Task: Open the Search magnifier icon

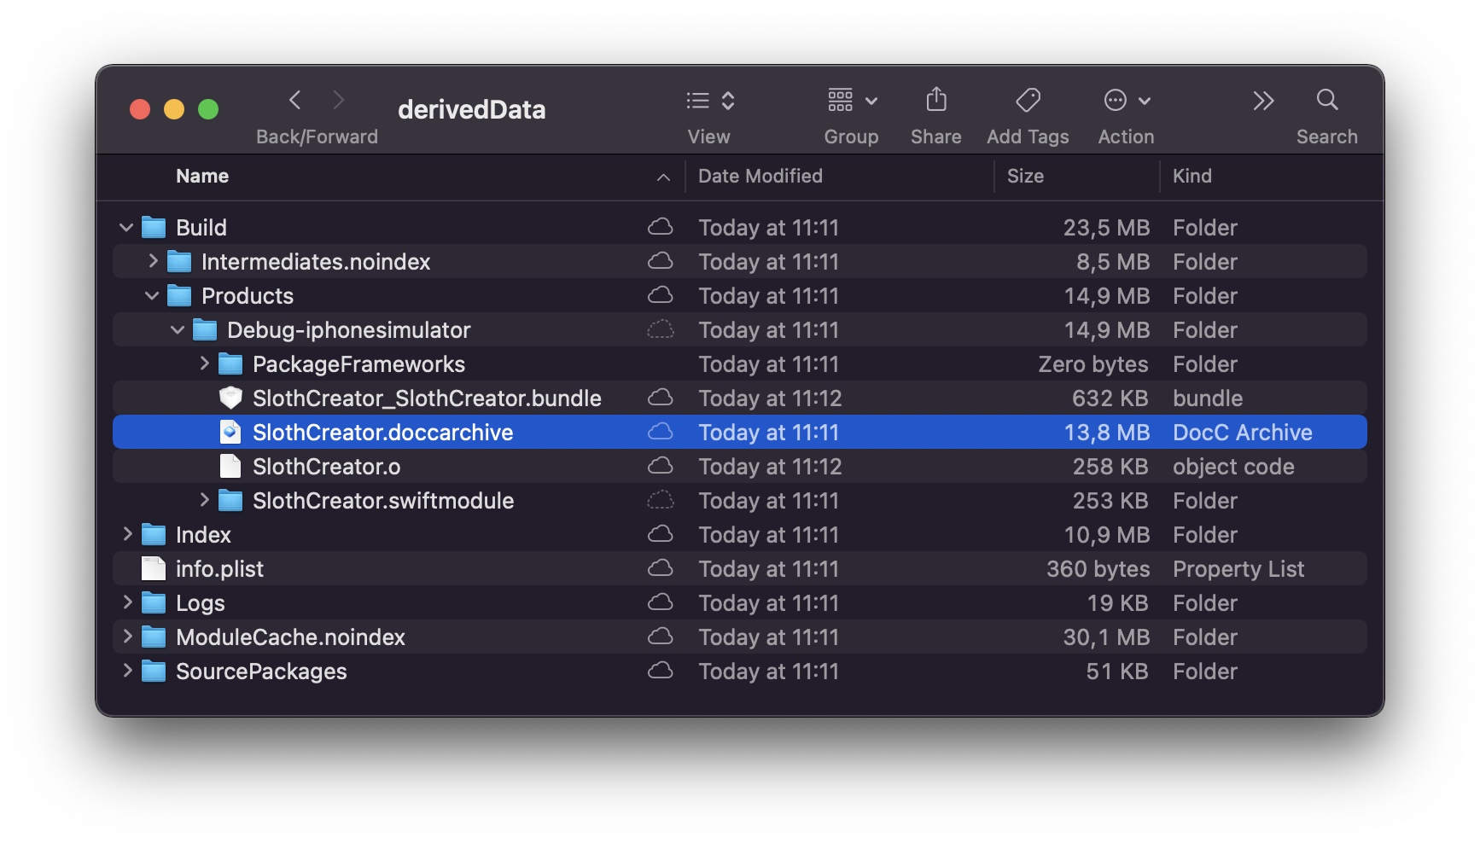Action: (x=1326, y=101)
